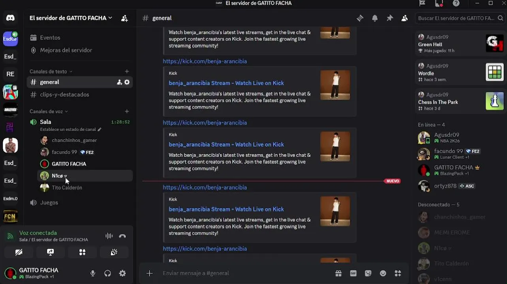
Task: Open your own user panel avatar at the bottom
Action: tap(10, 273)
